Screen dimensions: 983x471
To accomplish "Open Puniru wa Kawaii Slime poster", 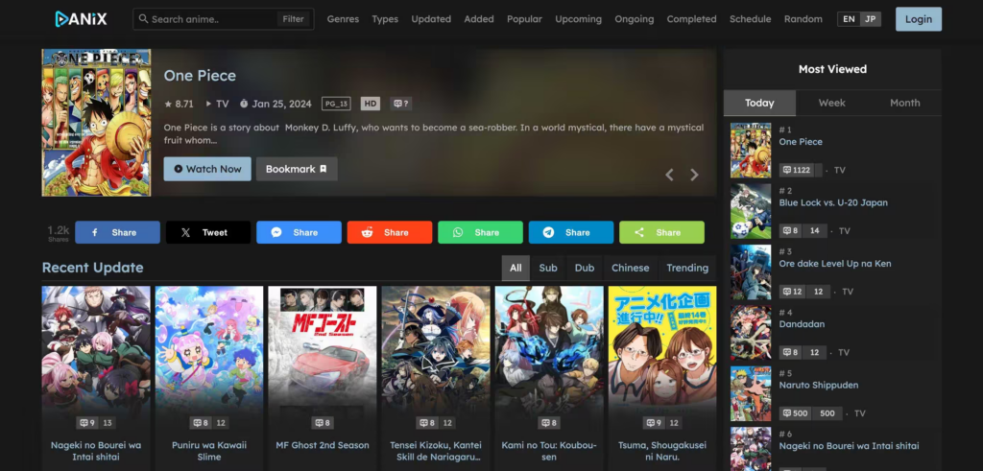I will click(x=209, y=358).
